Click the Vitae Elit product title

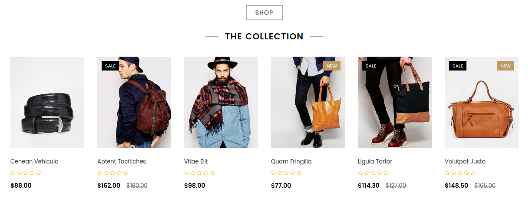pyautogui.click(x=196, y=161)
